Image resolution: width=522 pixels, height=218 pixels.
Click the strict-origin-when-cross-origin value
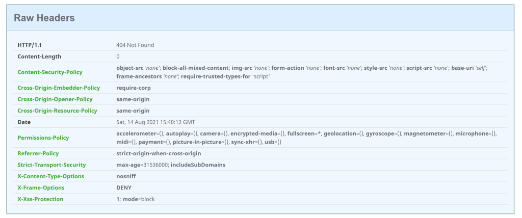coord(159,153)
